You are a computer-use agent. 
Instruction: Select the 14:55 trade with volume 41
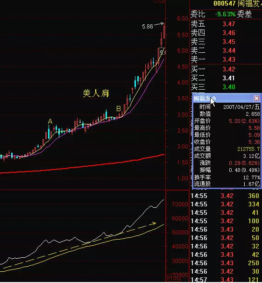pyautogui.click(x=225, y=212)
